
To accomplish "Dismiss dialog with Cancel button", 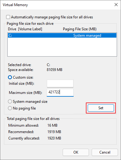I will coord(105,152).
